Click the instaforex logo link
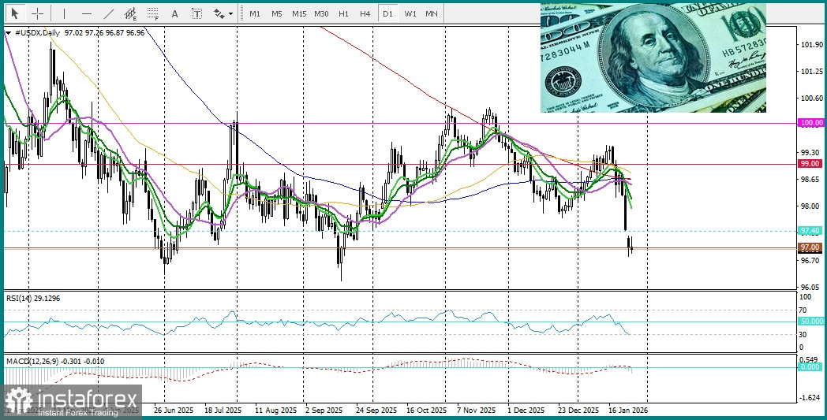The image size is (827, 420). [x=73, y=402]
